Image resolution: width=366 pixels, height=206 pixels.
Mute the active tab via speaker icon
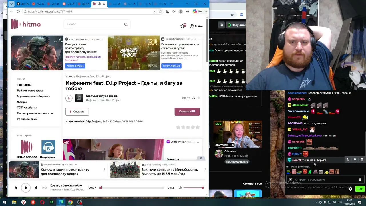(x=99, y=4)
